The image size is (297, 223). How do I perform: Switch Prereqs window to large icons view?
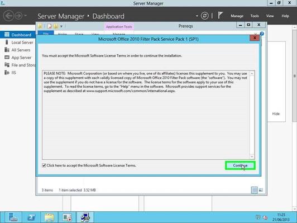point(261,190)
